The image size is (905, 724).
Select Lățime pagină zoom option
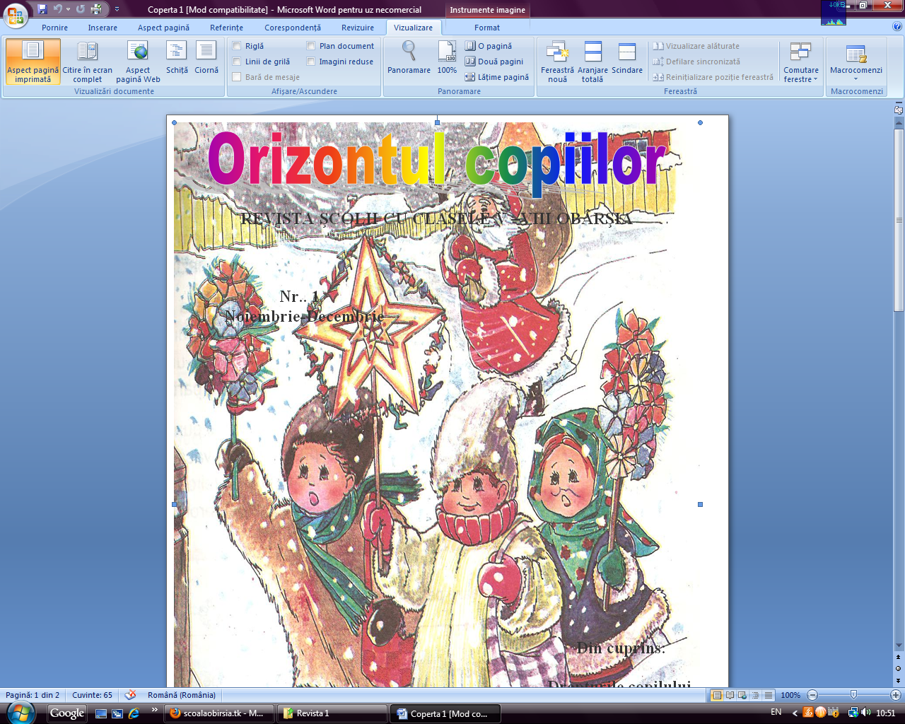(497, 77)
